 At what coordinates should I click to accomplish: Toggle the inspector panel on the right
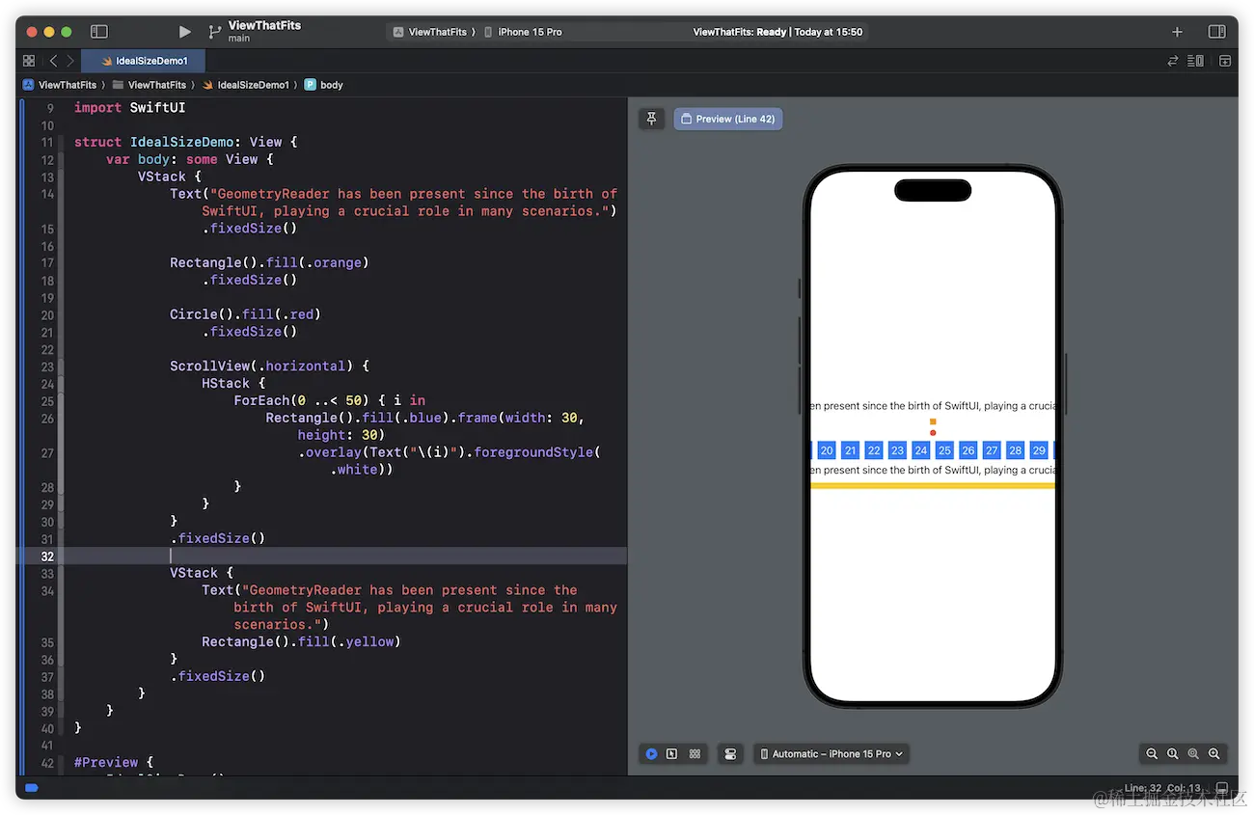tap(1217, 32)
